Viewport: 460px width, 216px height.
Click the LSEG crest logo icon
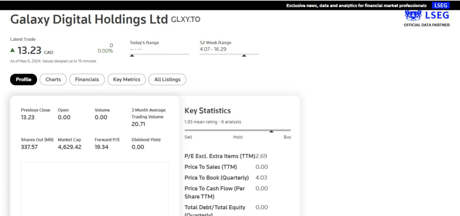413,15
